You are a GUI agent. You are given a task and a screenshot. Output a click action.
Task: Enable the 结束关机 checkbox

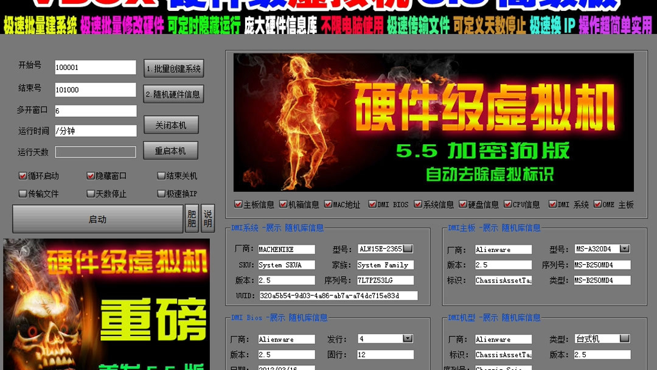point(161,175)
